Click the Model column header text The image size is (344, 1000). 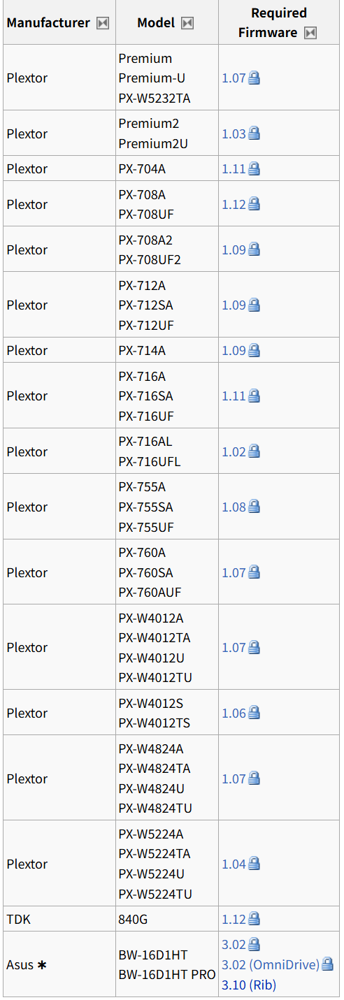pos(156,23)
